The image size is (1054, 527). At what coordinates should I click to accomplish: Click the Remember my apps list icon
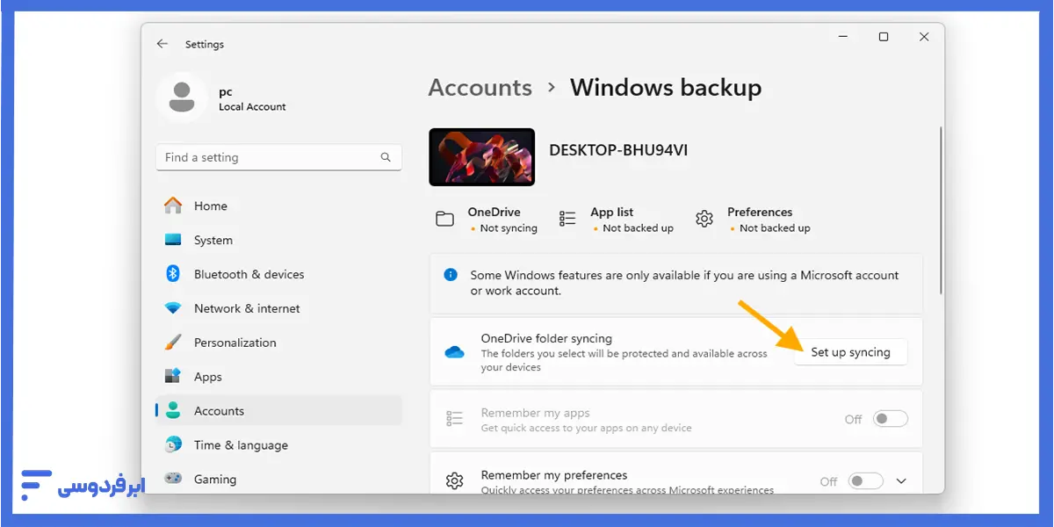click(x=454, y=419)
